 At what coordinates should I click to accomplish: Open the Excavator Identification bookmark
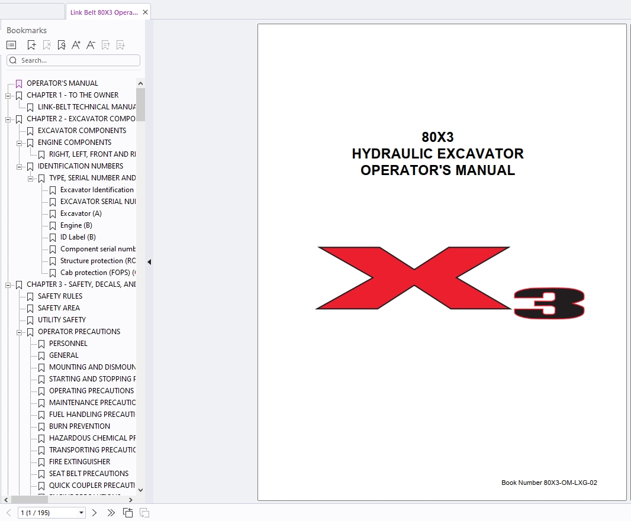[x=97, y=190]
